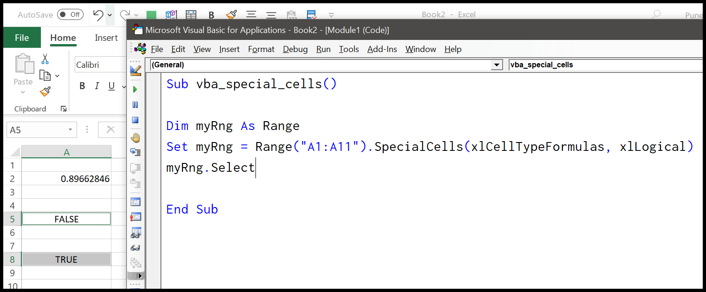Click the Cut scissors icon

click(45, 59)
